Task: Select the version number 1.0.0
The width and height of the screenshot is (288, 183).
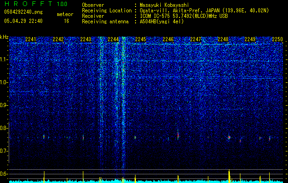Action: pos(62,4)
